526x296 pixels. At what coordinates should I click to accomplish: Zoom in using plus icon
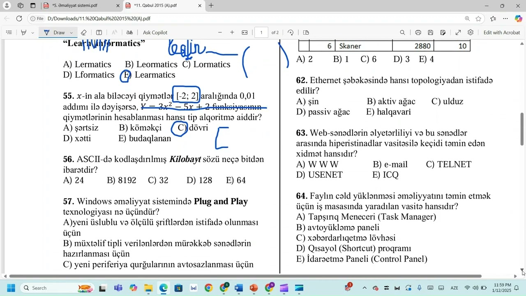click(x=232, y=32)
